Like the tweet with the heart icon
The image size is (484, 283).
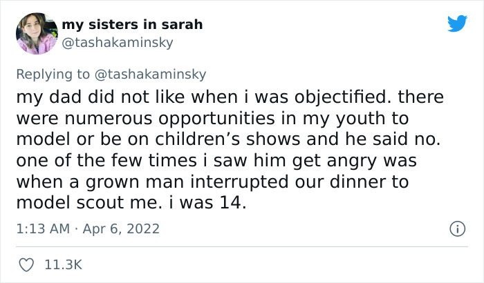pos(28,264)
